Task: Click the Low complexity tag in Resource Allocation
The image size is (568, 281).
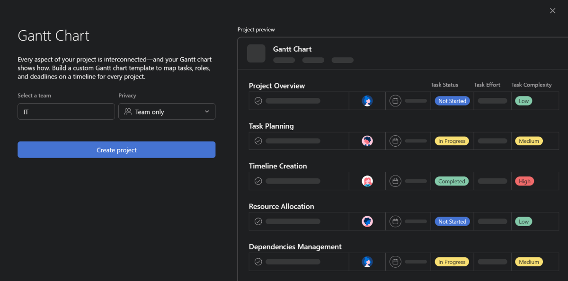Action: 524,221
